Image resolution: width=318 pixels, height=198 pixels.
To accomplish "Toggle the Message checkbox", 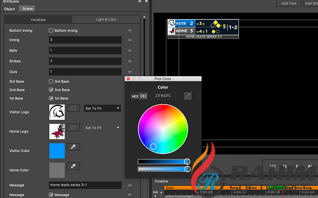I will (x=51, y=195).
